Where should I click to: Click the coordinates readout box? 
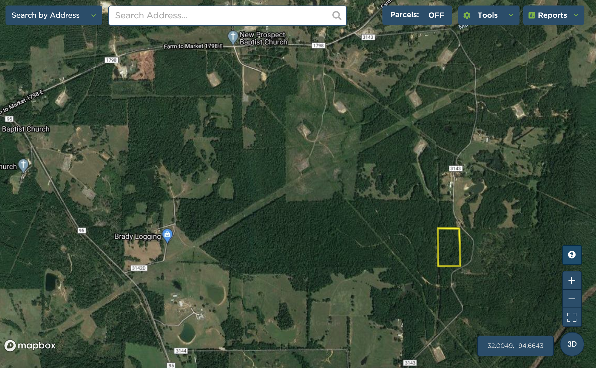pyautogui.click(x=516, y=346)
